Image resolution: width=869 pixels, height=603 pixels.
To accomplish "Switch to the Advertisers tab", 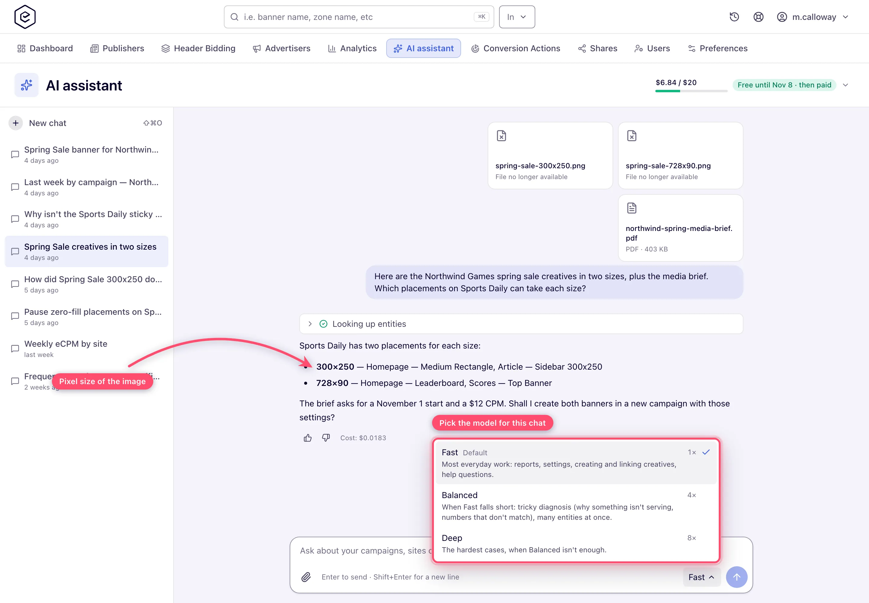I will 282,48.
